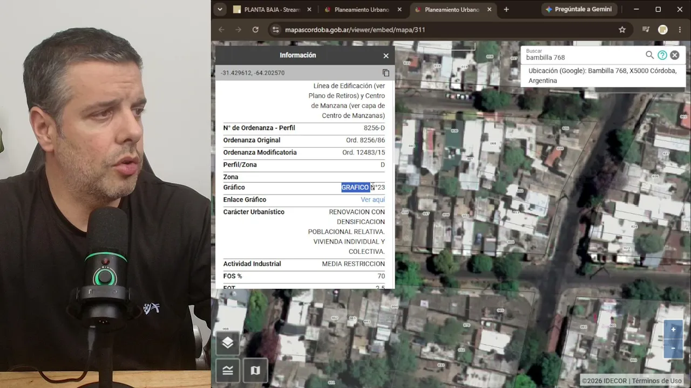This screenshot has height=388, width=691.
Task: Close the Información panel
Action: [386, 56]
